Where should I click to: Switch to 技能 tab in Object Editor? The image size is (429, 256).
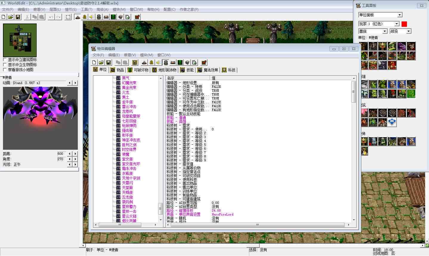[x=187, y=70]
